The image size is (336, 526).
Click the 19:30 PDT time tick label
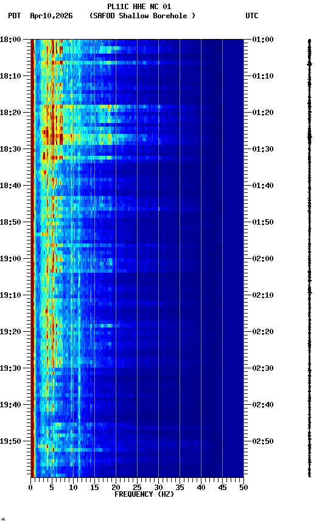point(10,368)
